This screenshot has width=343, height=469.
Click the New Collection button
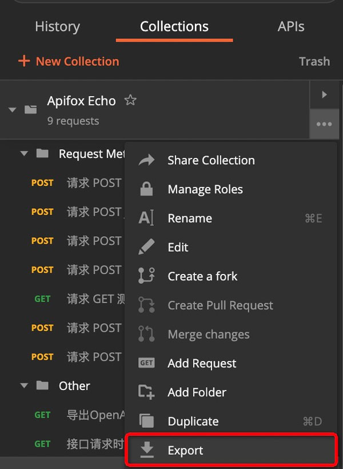[x=69, y=61]
